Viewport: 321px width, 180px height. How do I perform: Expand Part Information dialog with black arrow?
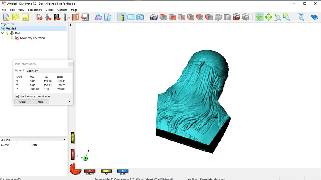point(70,101)
